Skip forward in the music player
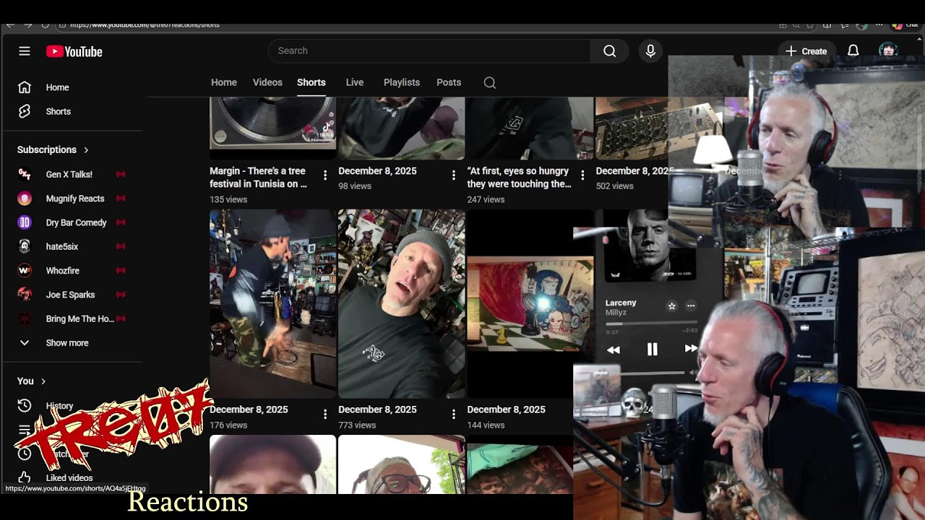Image resolution: width=925 pixels, height=520 pixels. [x=691, y=349]
